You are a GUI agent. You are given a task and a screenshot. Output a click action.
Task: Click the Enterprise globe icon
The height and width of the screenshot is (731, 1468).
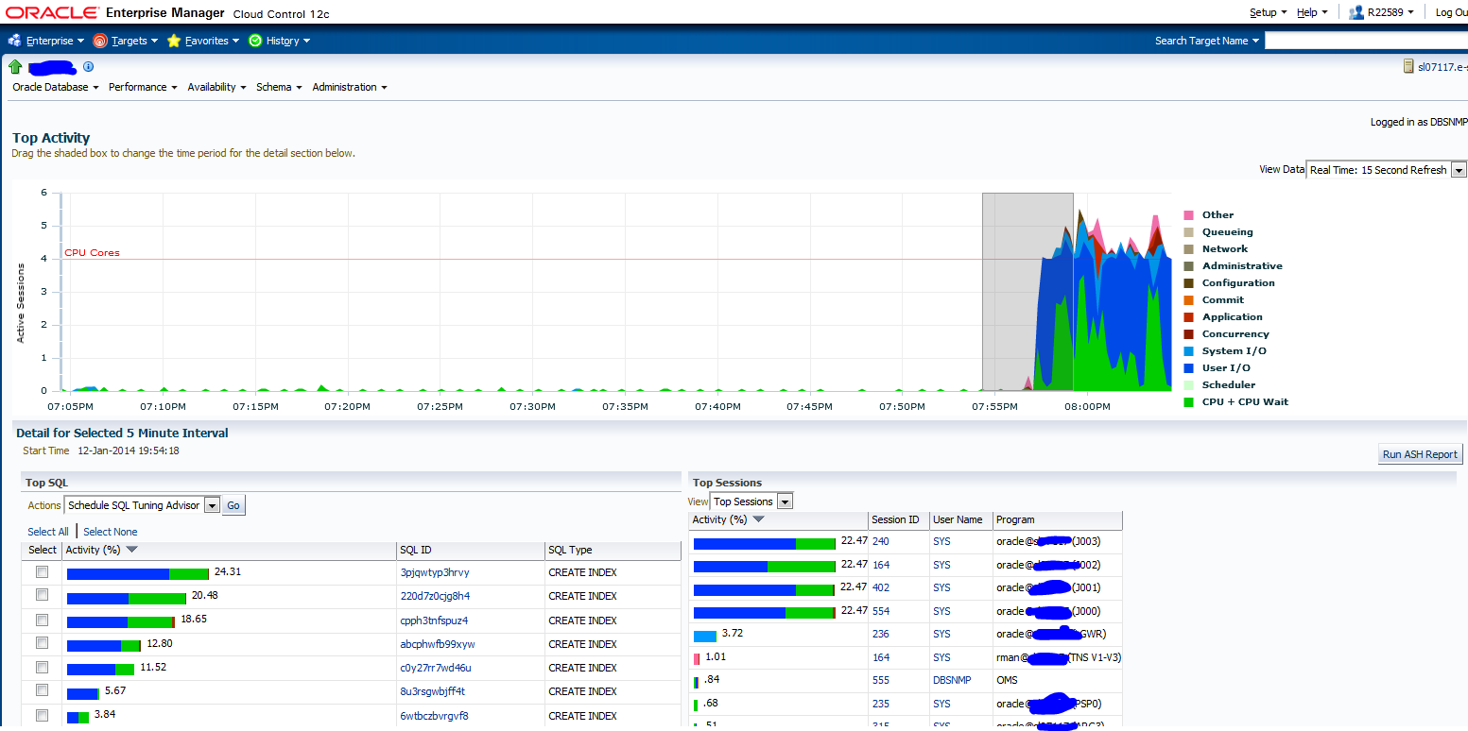[14, 41]
